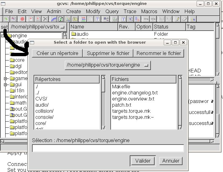Open the Macros menu

coord(149,11)
